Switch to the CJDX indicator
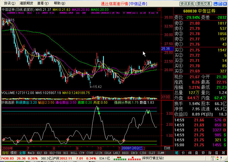 pyautogui.click(x=143, y=153)
